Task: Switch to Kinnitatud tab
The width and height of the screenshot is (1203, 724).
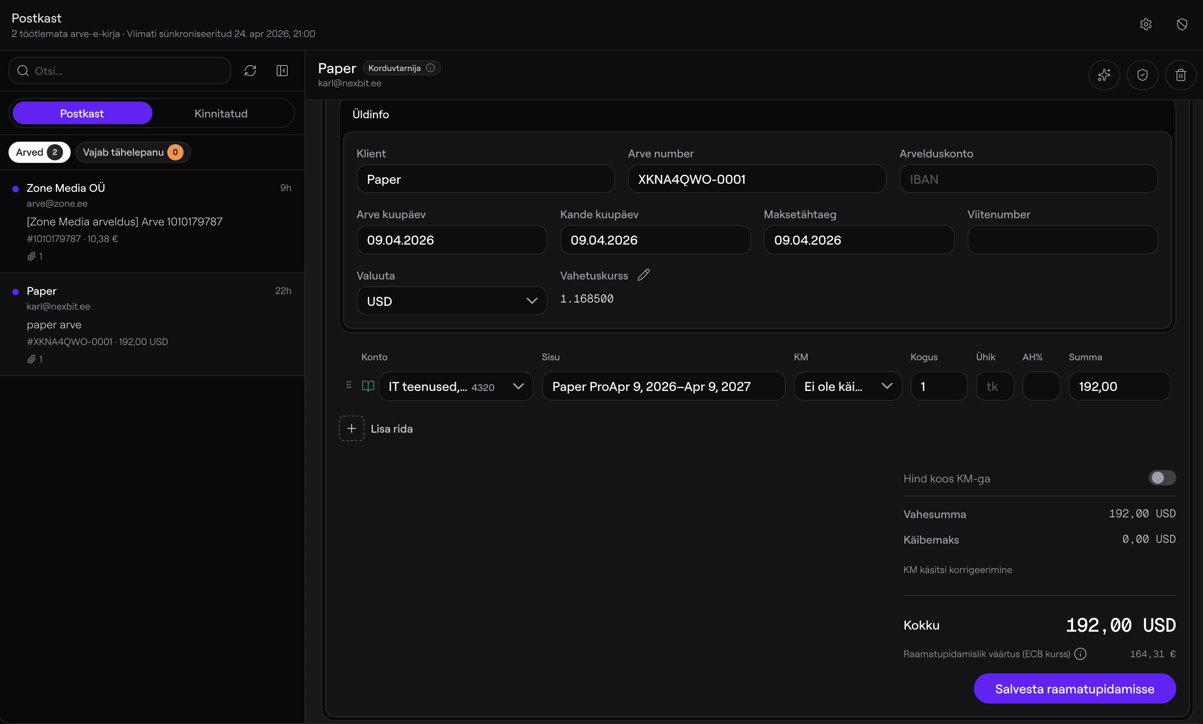Action: pos(221,113)
